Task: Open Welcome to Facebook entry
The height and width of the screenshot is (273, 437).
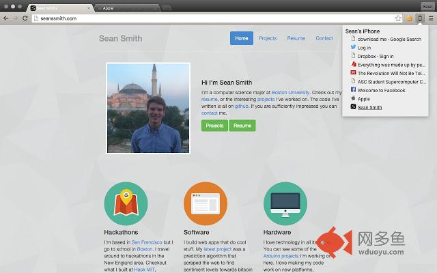Action: coord(381,90)
